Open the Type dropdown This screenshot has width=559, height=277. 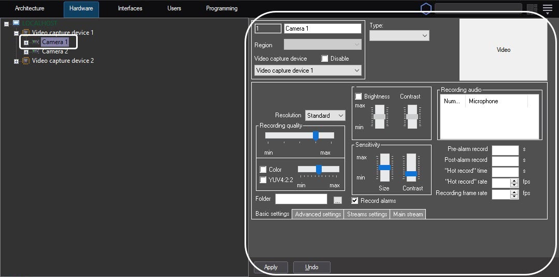(399, 35)
